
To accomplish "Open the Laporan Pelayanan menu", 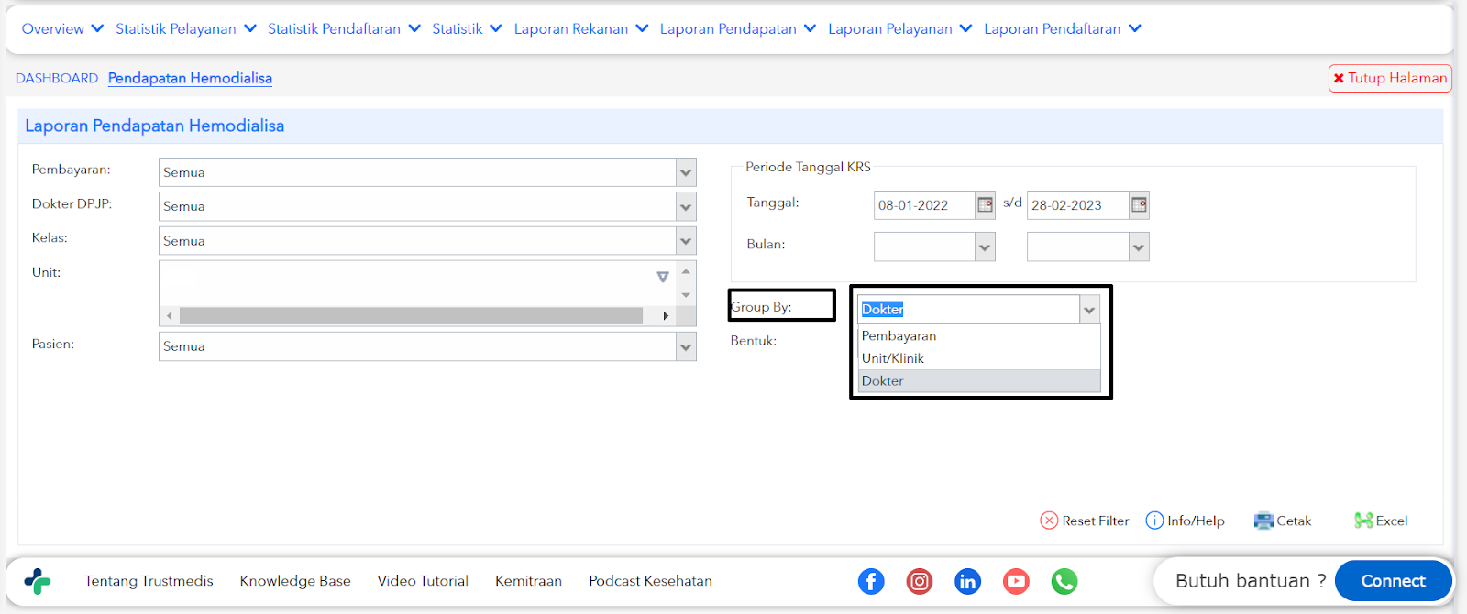I will pyautogui.click(x=900, y=28).
